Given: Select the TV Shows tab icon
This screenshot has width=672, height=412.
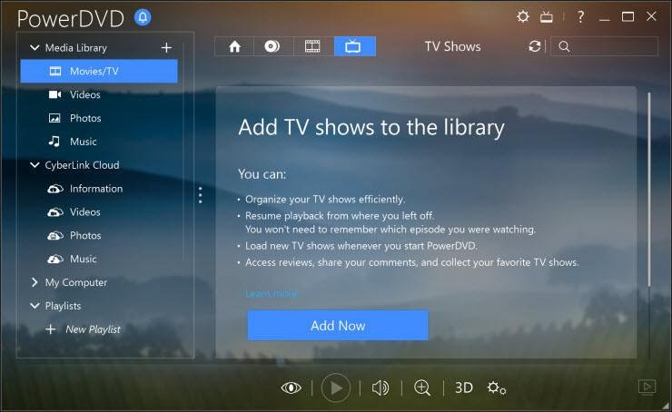Looking at the screenshot, I should pos(355,46).
